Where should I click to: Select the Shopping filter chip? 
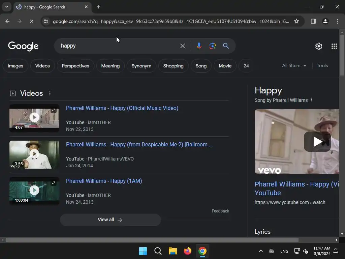tap(174, 66)
